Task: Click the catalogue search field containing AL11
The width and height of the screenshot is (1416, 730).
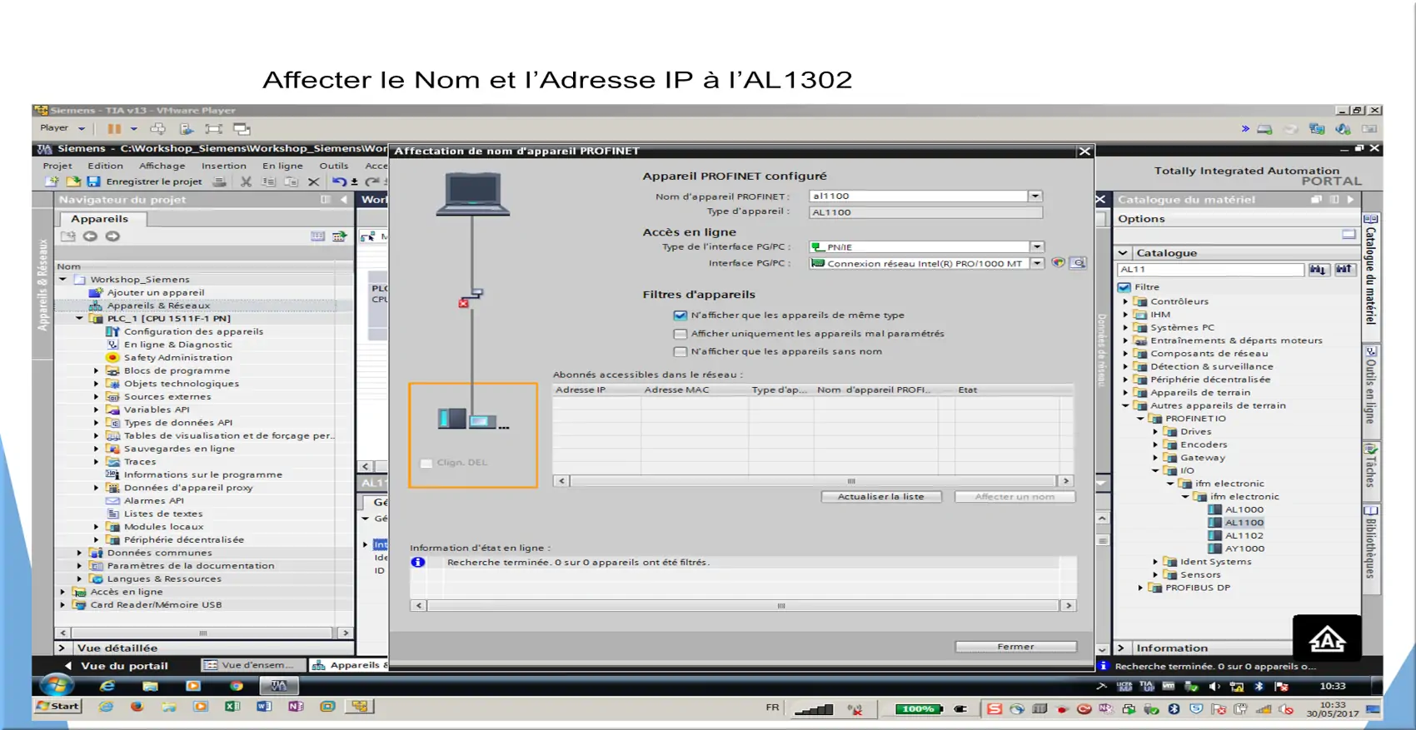Action: (1210, 270)
